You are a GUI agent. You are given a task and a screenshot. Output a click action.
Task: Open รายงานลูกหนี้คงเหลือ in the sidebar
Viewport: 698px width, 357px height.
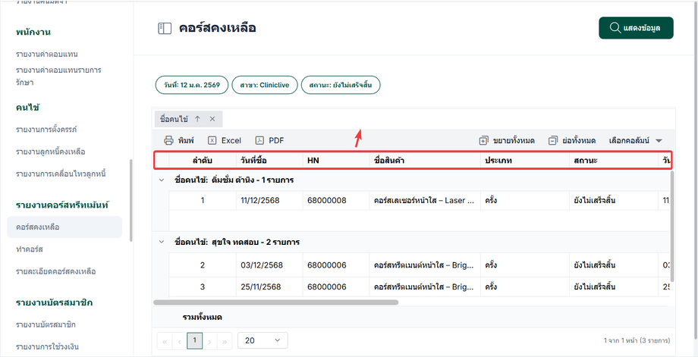click(50, 152)
